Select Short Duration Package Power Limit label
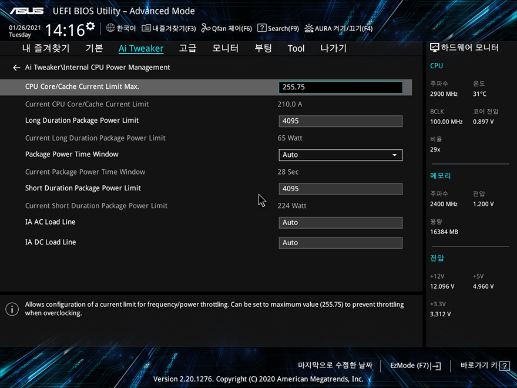 coord(83,188)
